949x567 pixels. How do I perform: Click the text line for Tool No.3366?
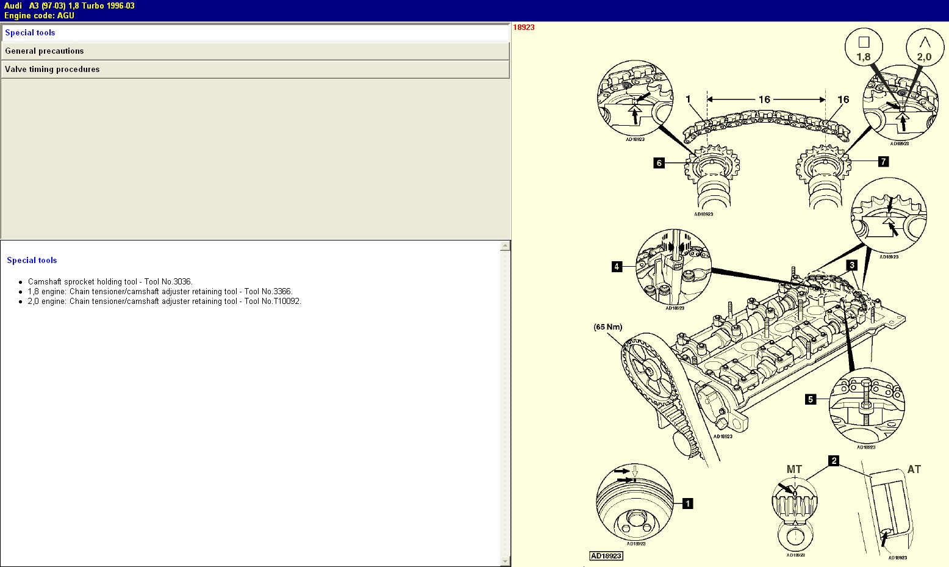click(160, 292)
